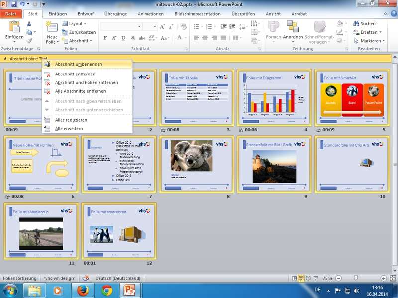The width and height of the screenshot is (398, 298).
Task: Expand the Markieren dropdown
Action: click(371, 41)
